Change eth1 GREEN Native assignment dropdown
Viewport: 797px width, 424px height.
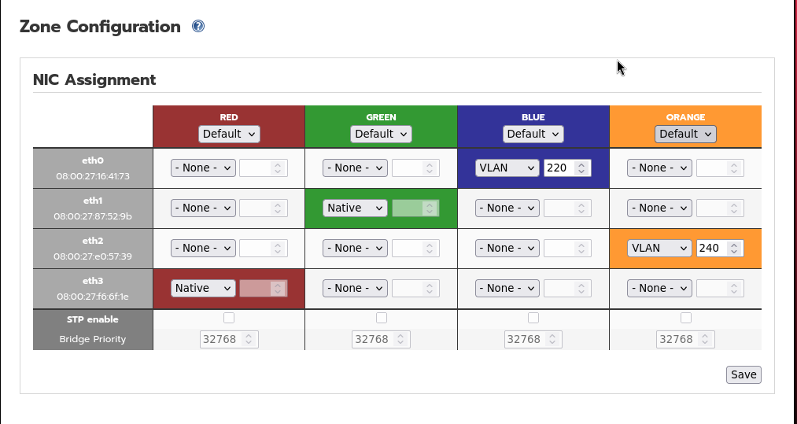[355, 208]
